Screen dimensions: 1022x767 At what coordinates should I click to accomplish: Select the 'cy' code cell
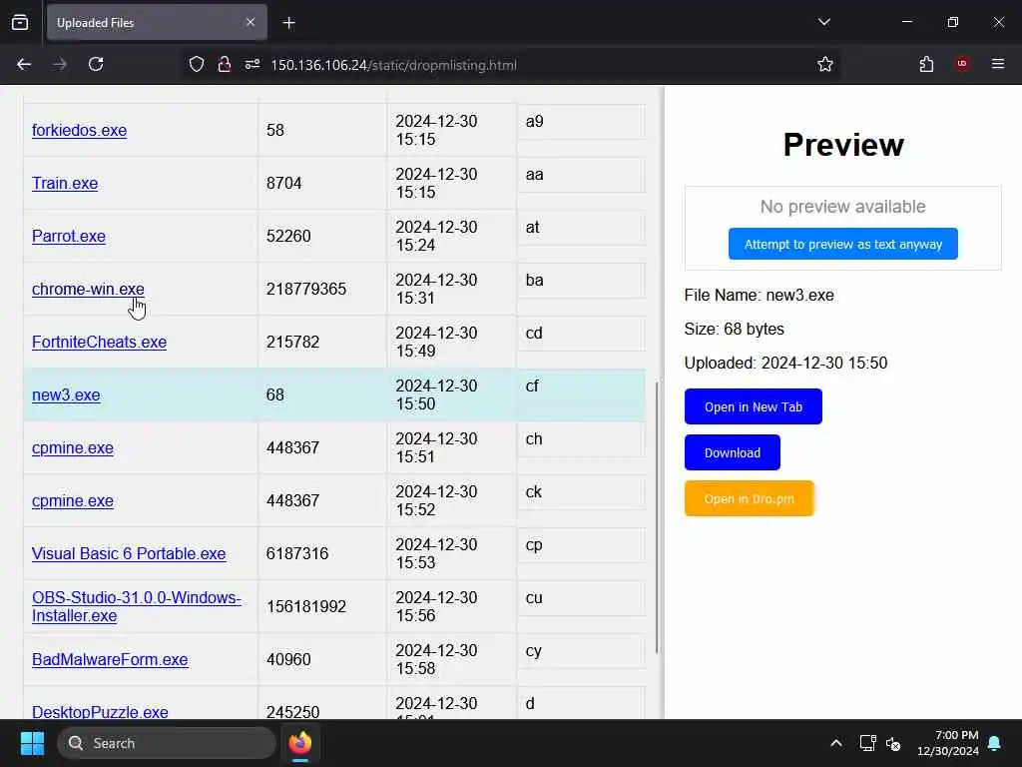[581, 651]
